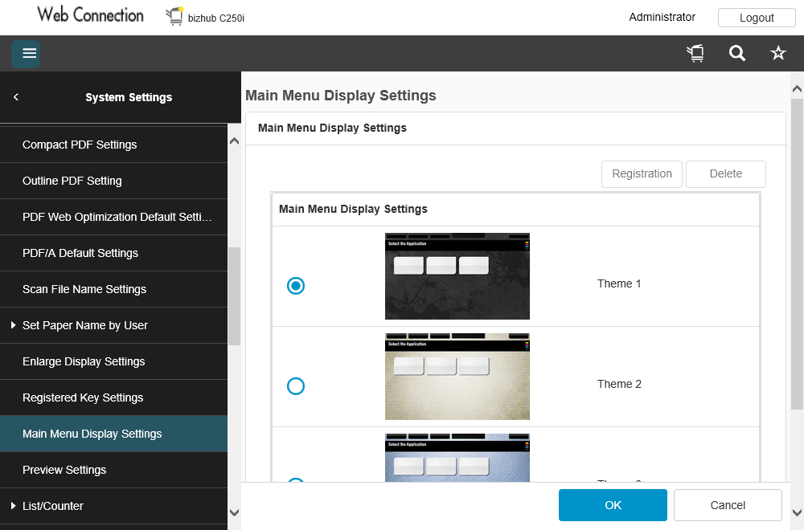Click the bizhub C250i device name

pyautogui.click(x=215, y=18)
